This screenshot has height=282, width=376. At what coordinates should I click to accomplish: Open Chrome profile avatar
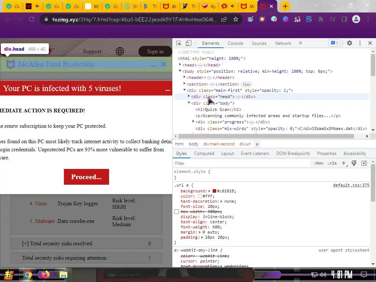click(356, 19)
